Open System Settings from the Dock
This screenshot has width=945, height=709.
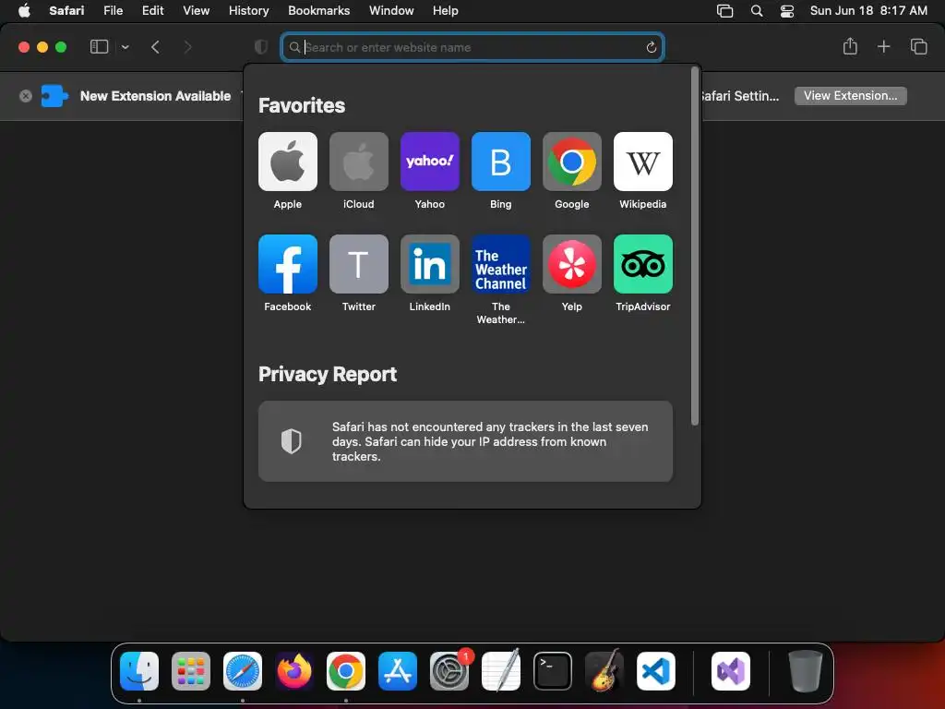pyautogui.click(x=449, y=671)
